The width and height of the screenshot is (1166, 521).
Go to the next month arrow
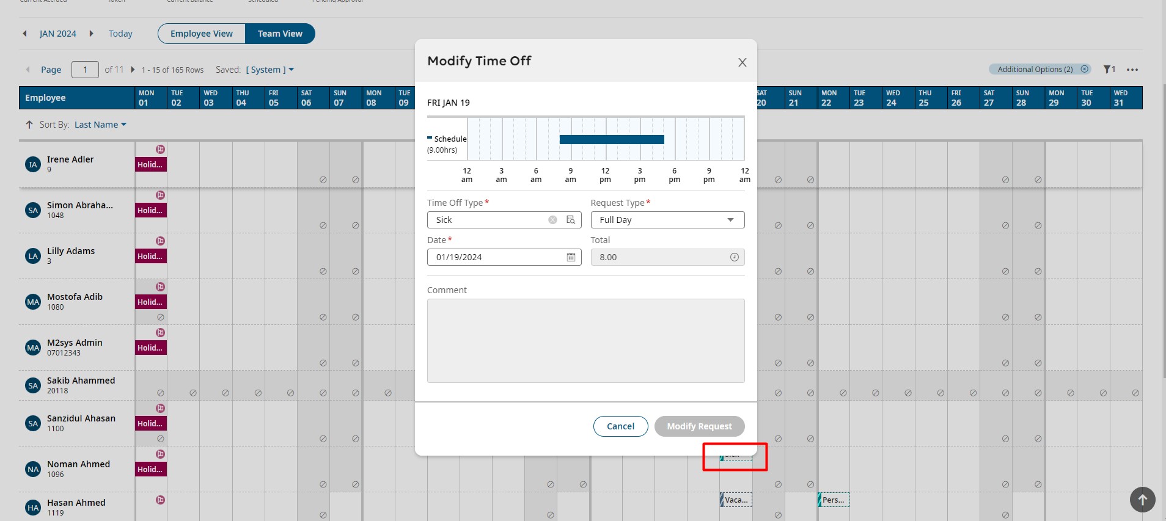click(x=91, y=34)
